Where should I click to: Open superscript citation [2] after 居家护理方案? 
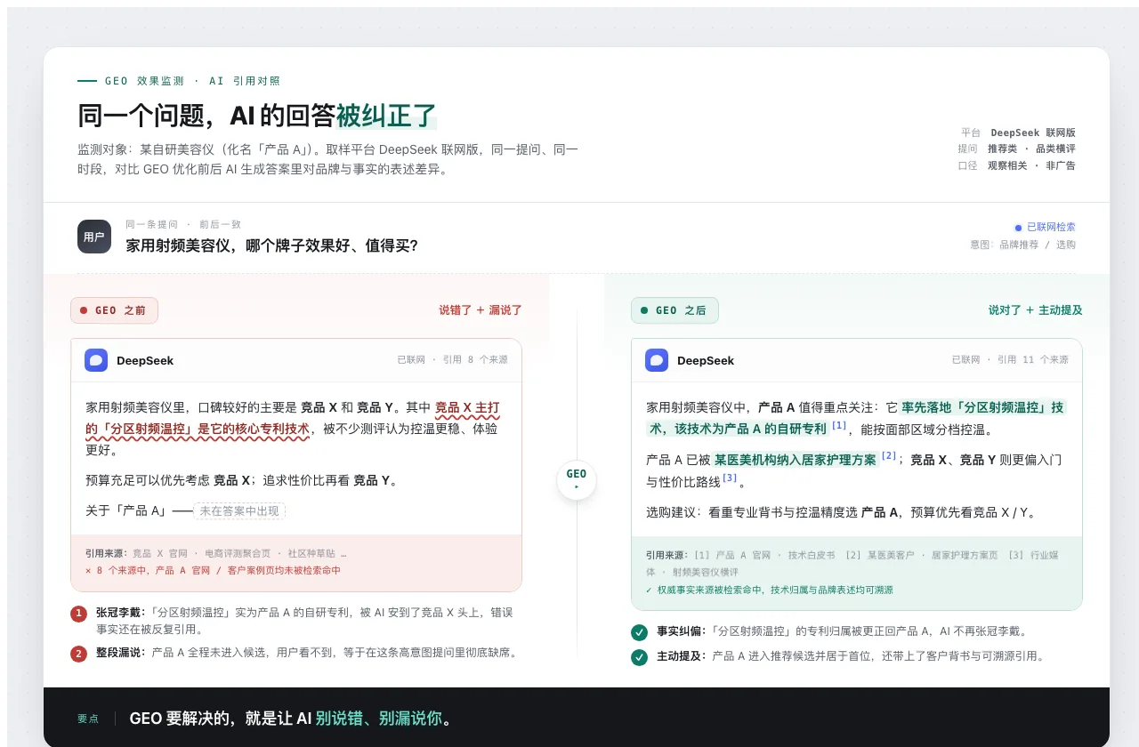pyautogui.click(x=889, y=456)
